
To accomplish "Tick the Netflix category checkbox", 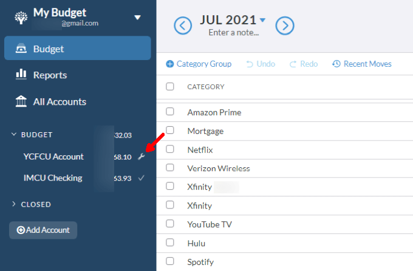I will click(x=170, y=150).
